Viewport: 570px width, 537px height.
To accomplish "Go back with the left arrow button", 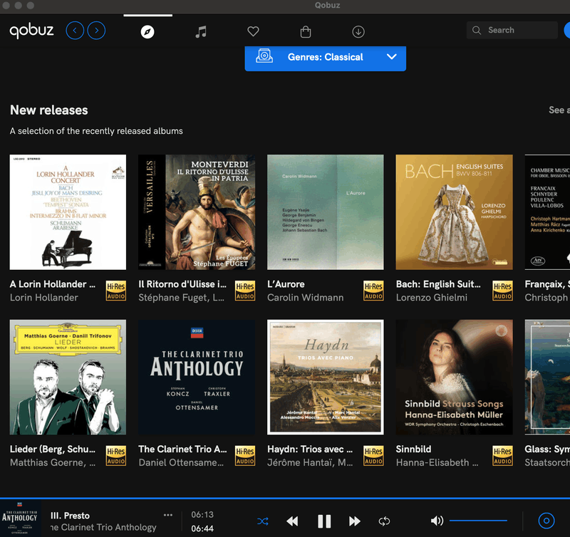I will 75,31.
